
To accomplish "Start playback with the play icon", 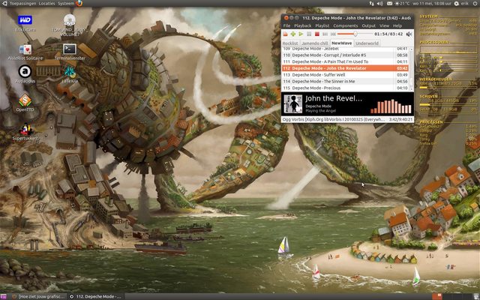I will coord(301,34).
